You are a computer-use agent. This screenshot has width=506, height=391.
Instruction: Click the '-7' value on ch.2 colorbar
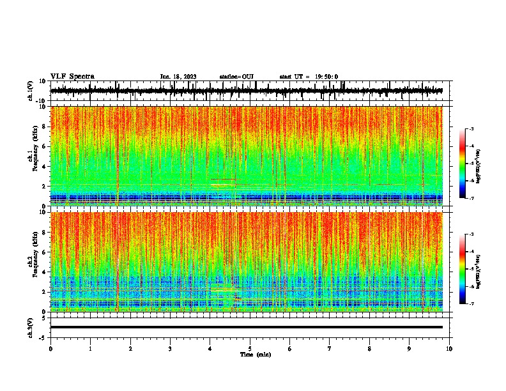471,303
